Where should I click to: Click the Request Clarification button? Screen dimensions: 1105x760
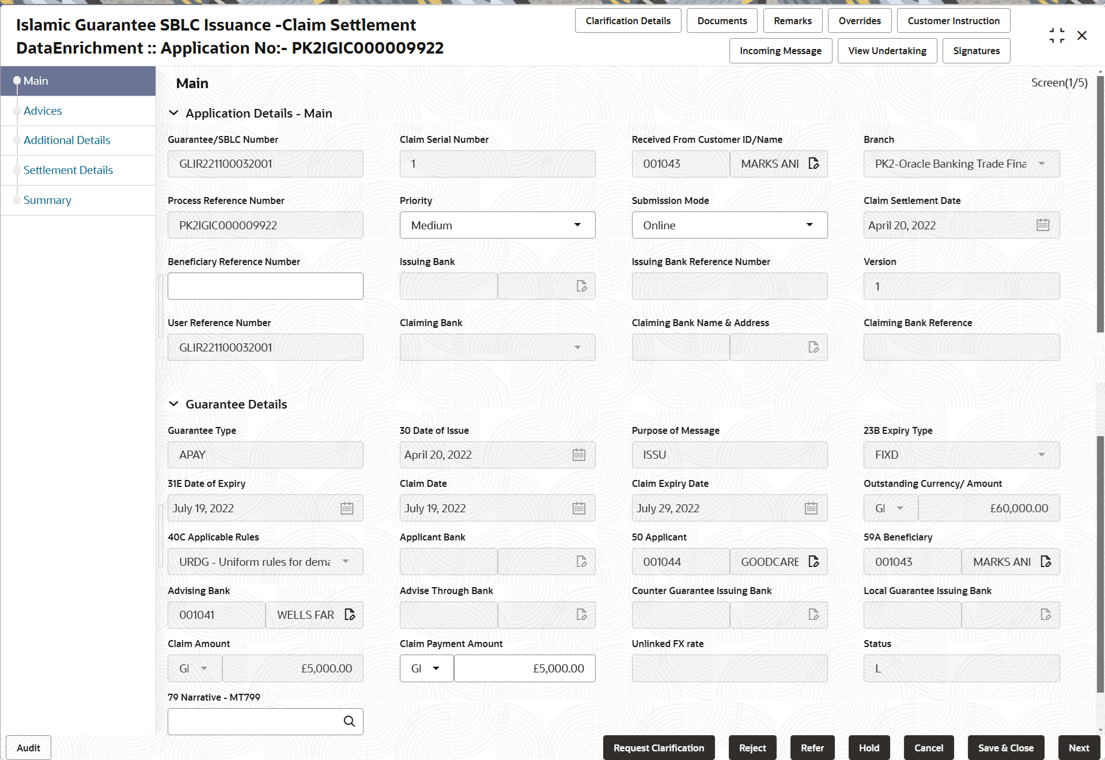[x=659, y=748]
